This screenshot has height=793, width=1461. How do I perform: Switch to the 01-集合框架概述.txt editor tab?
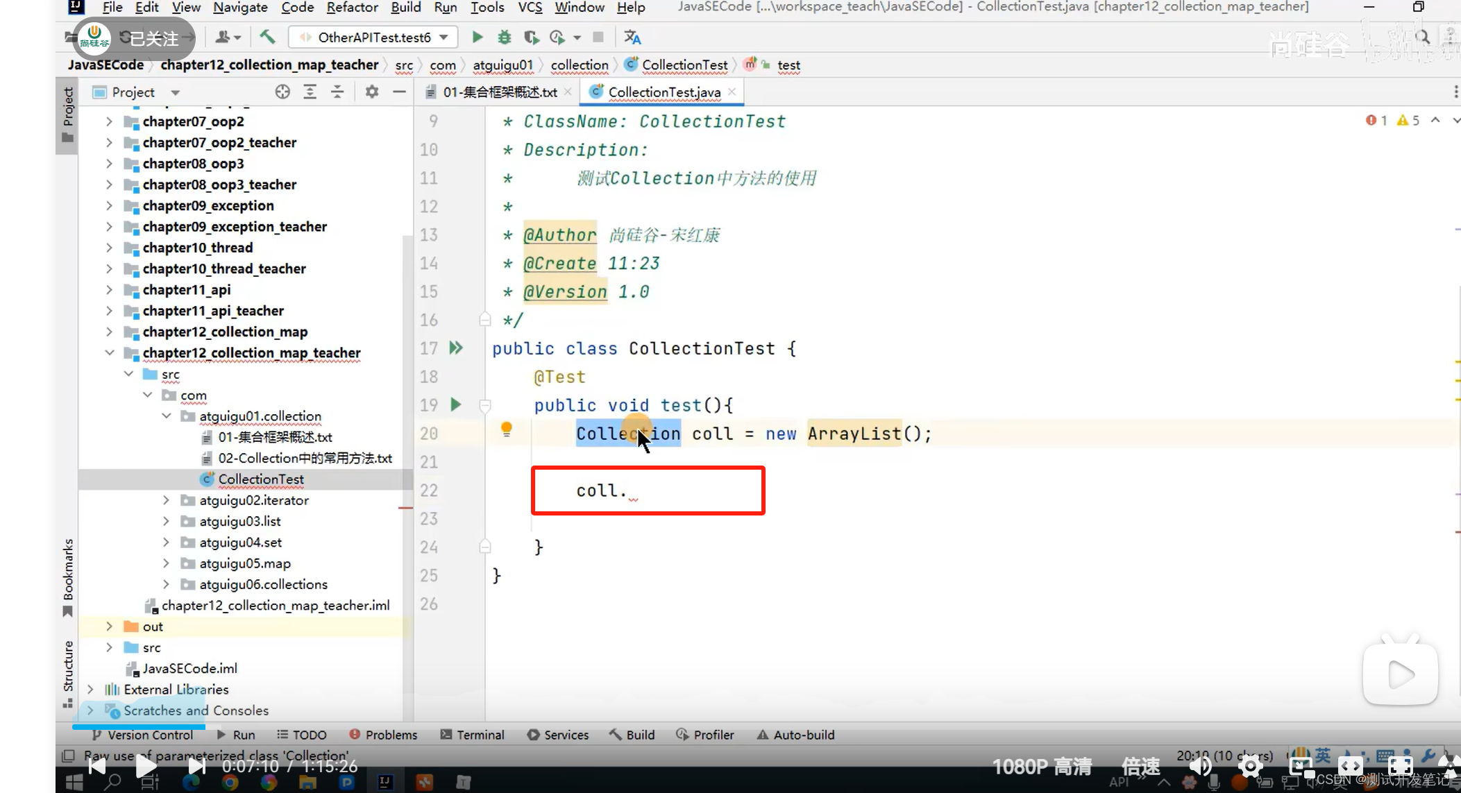499,92
